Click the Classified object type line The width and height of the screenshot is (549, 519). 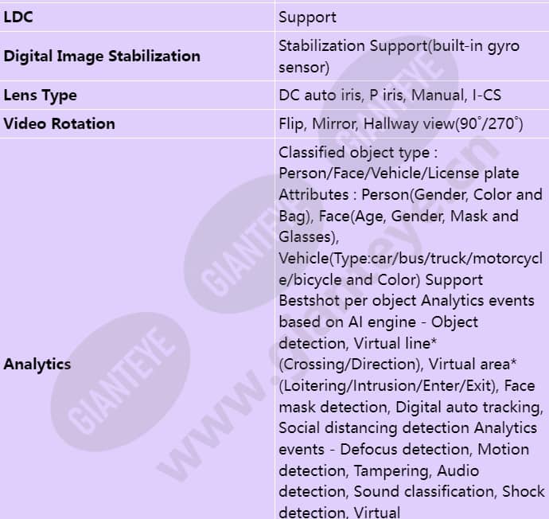tap(358, 153)
